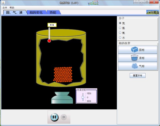160x126 pixels.
Task: Switch to the 势能 tab
Action: 53,12
